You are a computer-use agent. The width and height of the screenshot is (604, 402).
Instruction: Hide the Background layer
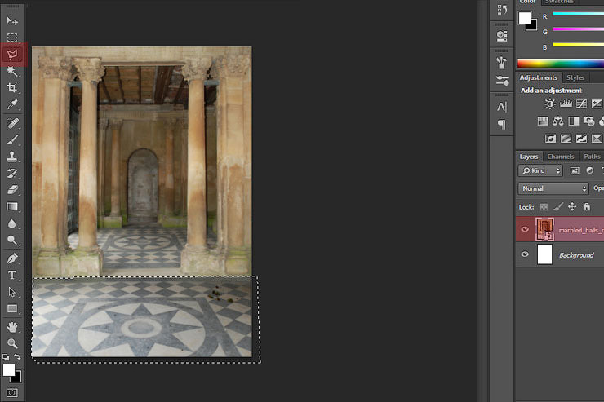click(x=525, y=255)
